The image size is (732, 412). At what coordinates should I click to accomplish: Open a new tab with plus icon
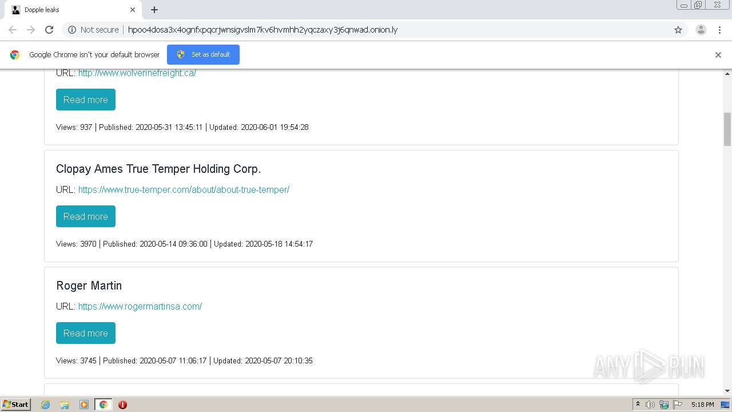[154, 10]
